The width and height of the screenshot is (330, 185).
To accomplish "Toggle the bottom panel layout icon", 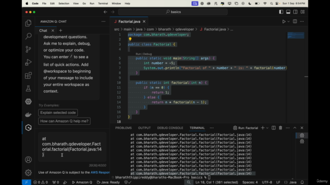I will coord(288,12).
